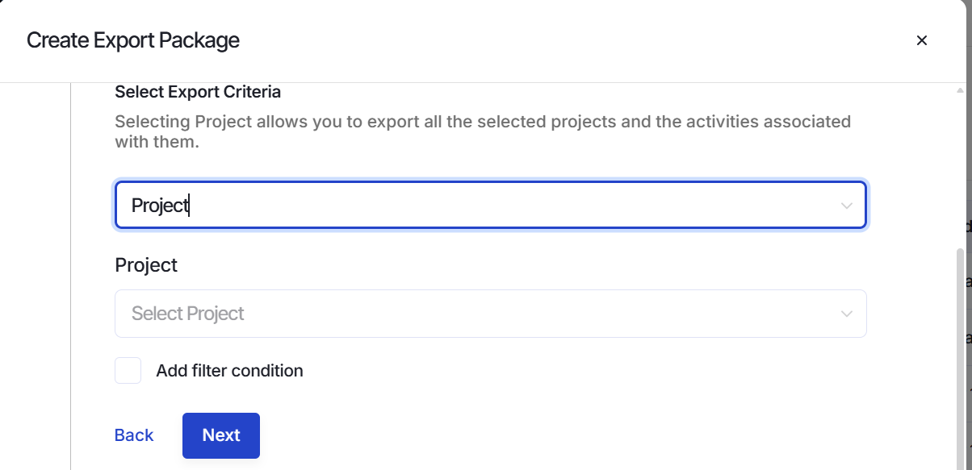Open the 'Select Project' placeholder dropdown
The width and height of the screenshot is (972, 470).
pos(491,314)
